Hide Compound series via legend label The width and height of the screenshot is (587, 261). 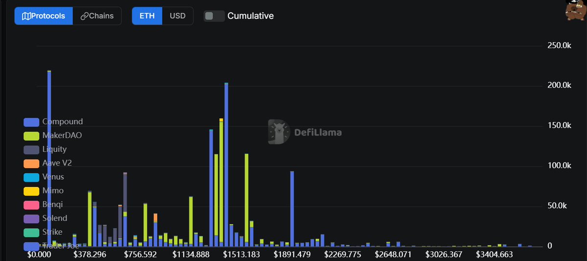tap(63, 122)
